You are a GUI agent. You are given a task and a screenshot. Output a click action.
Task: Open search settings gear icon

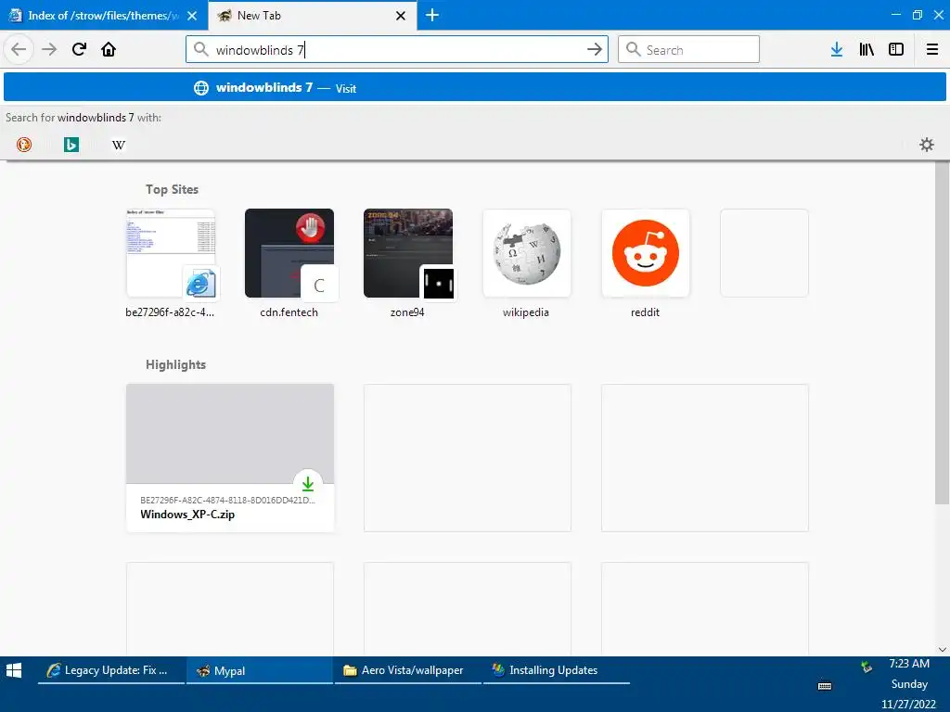pos(927,145)
